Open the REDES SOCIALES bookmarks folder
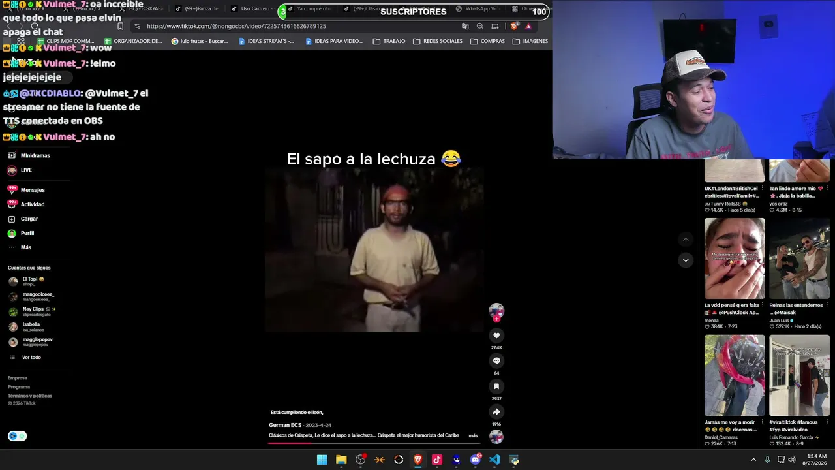The image size is (835, 470). click(x=438, y=41)
